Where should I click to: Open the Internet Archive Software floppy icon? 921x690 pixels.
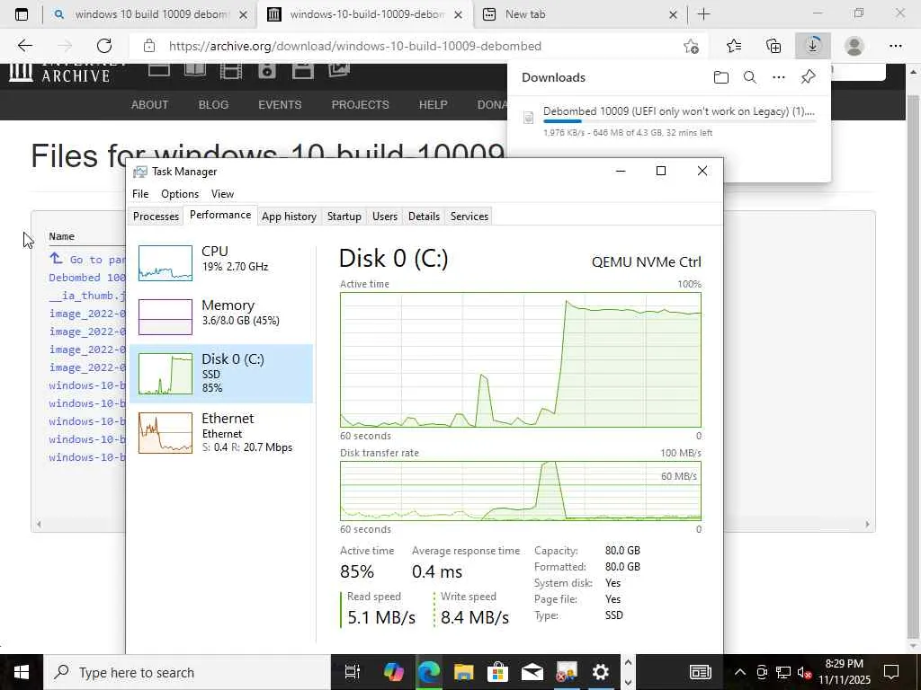point(303,71)
